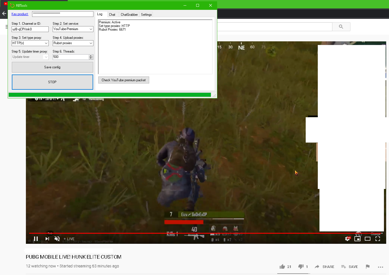Image resolution: width=389 pixels, height=275 pixels.
Task: Enable miniplayer mode
Action: click(x=357, y=239)
